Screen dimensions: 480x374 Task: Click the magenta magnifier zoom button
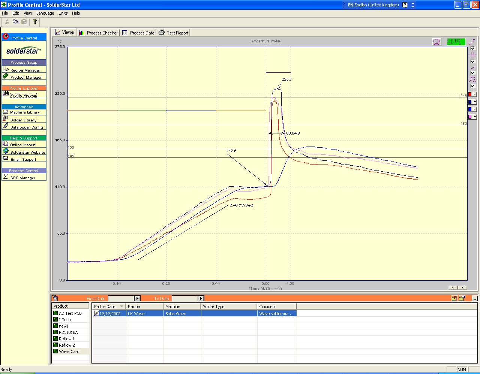tap(436, 42)
